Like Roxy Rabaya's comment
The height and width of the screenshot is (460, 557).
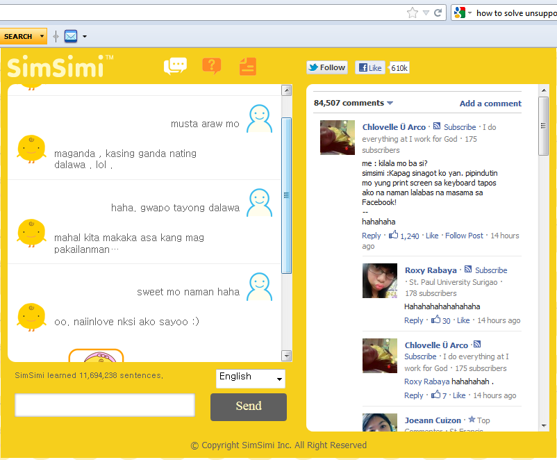point(463,320)
